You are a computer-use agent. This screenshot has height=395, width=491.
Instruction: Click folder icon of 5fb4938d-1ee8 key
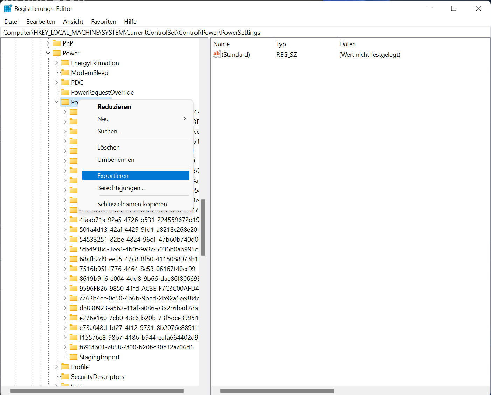[74, 249]
